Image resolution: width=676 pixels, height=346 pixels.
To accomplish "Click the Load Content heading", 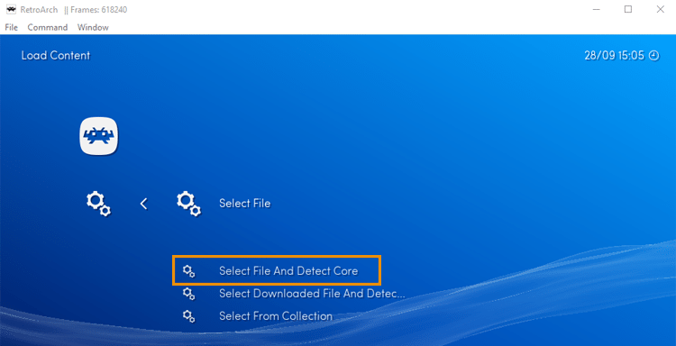I will [x=56, y=56].
